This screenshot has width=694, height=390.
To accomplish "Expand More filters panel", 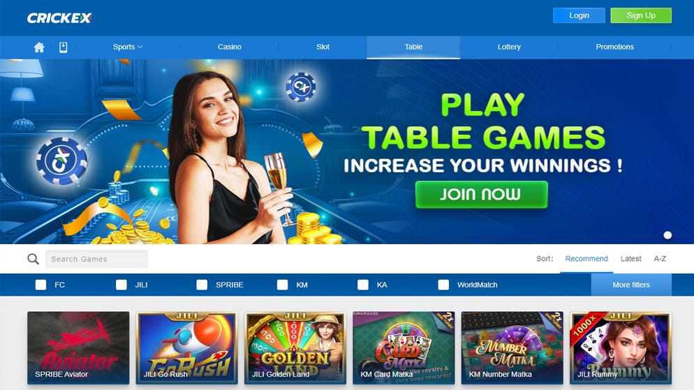I will 631,285.
